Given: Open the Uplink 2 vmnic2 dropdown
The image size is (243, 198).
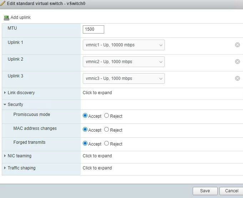Looking at the screenshot, I should click(124, 62).
